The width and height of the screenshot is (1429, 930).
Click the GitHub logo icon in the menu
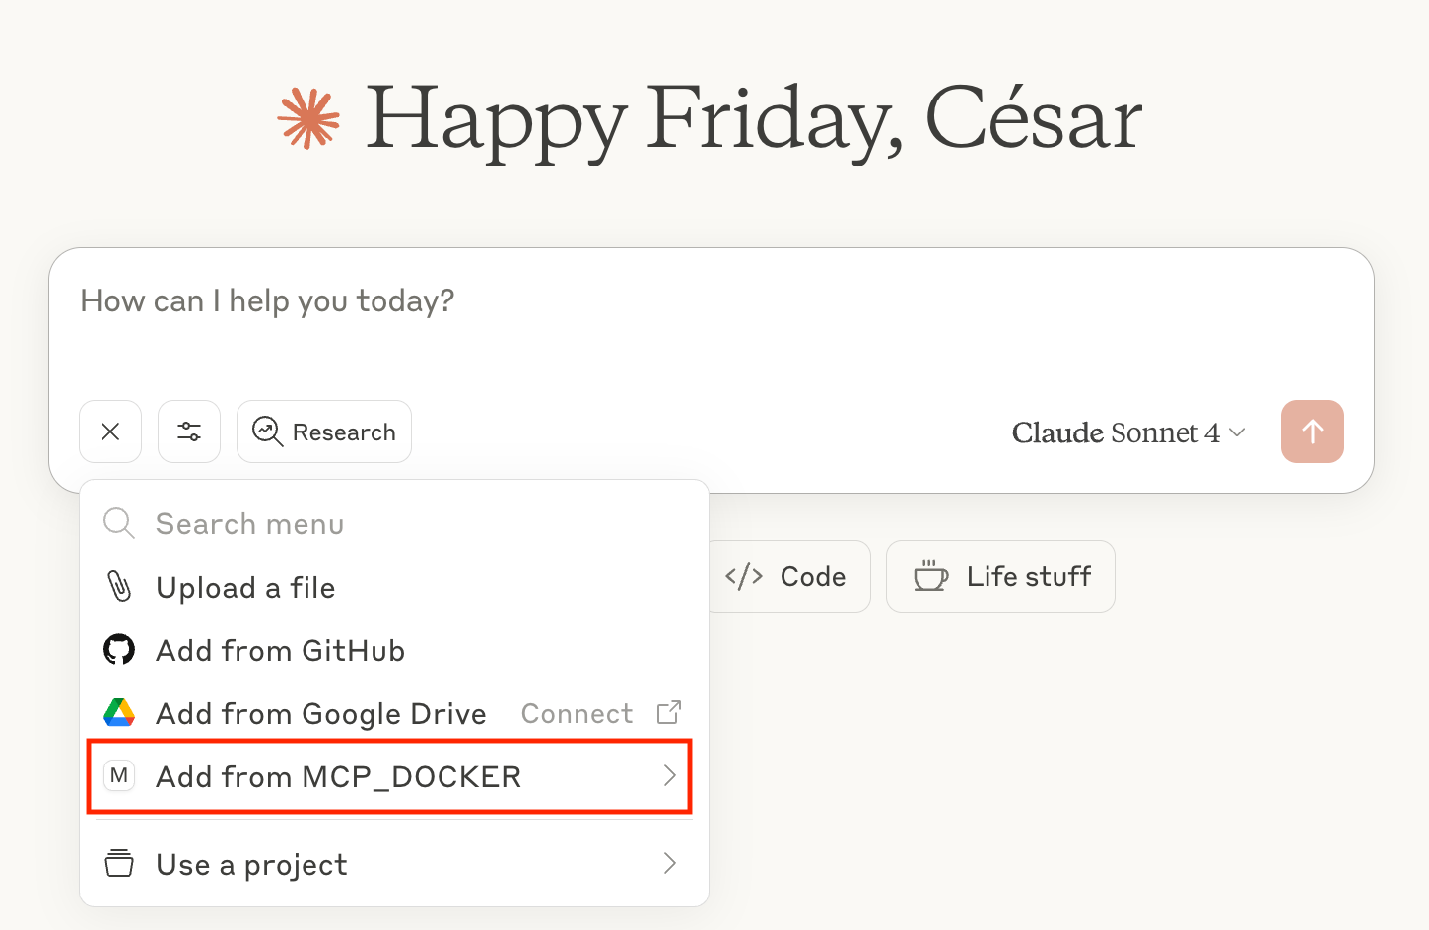119,650
